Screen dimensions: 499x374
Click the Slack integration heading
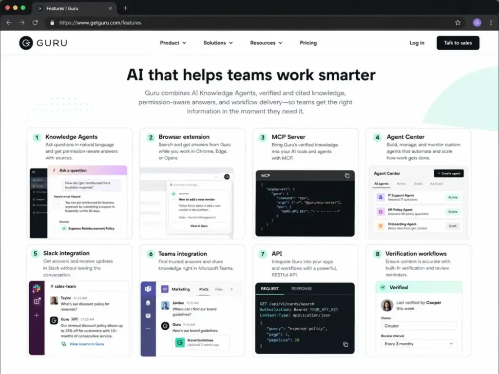point(66,253)
